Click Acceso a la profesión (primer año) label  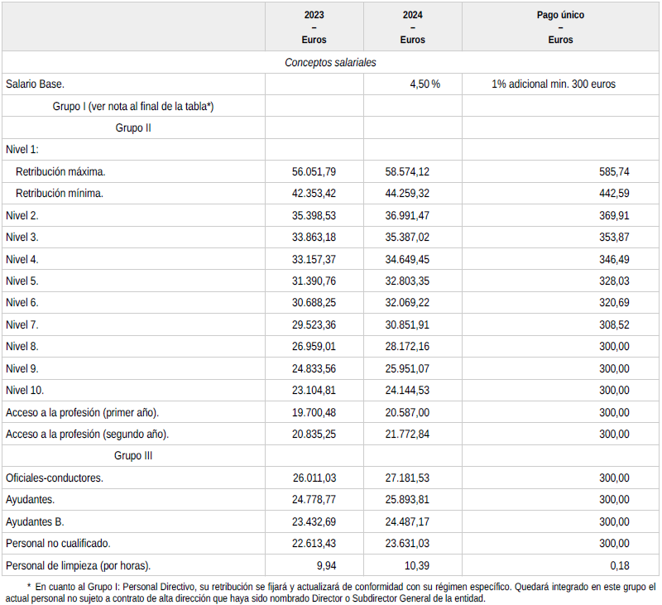[x=82, y=412]
